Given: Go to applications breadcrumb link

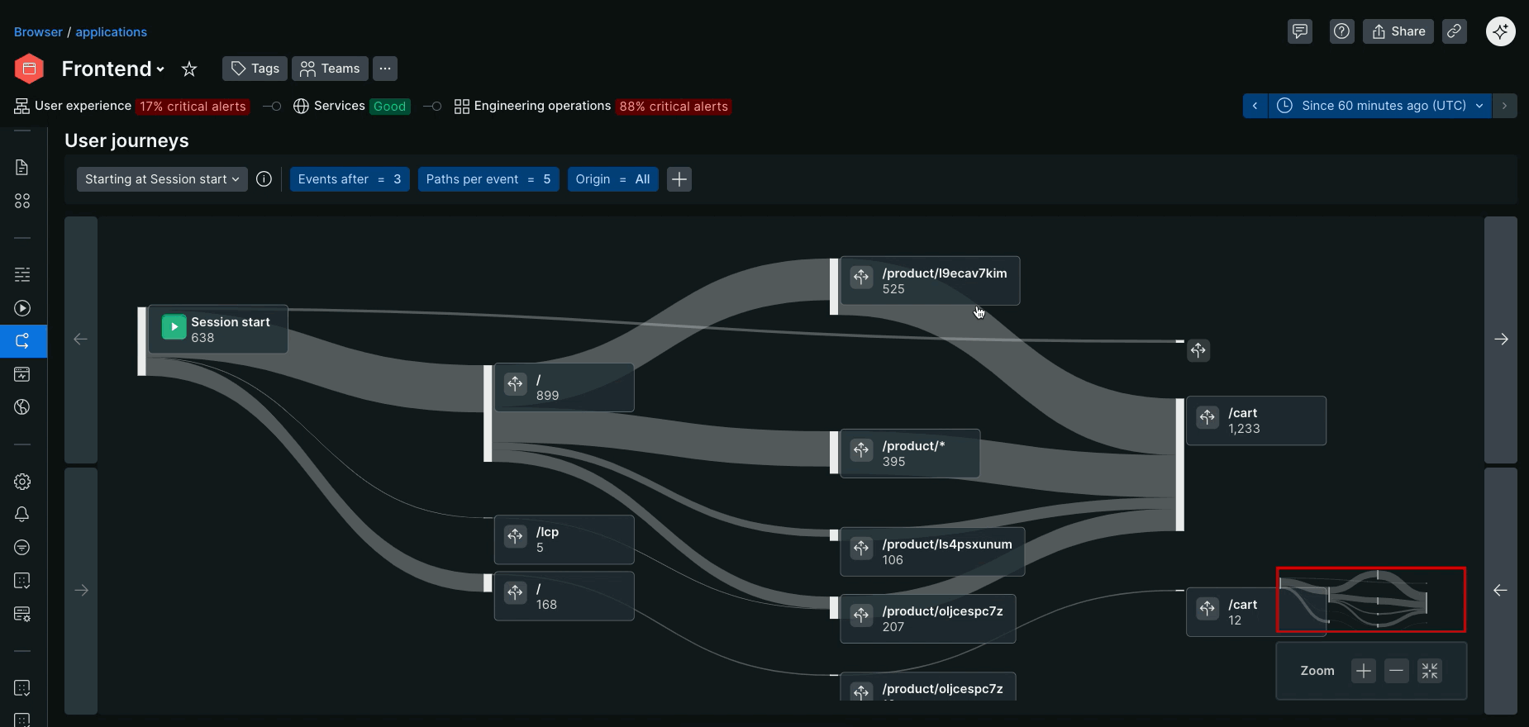Looking at the screenshot, I should point(111,32).
